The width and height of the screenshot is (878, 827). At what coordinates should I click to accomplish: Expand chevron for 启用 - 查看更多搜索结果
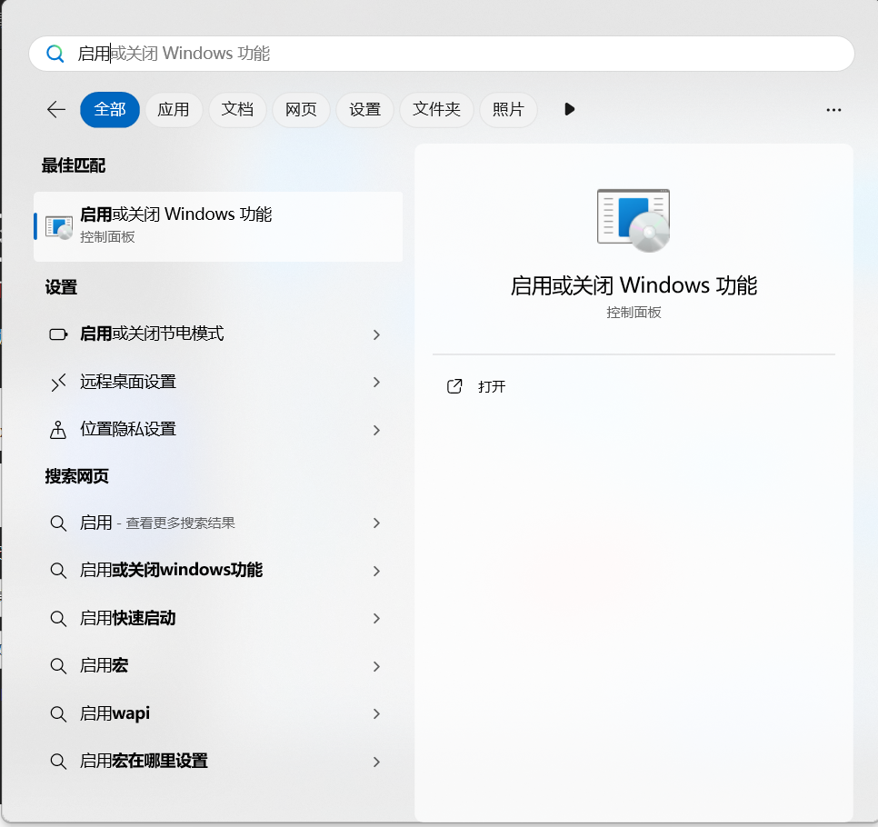(376, 523)
